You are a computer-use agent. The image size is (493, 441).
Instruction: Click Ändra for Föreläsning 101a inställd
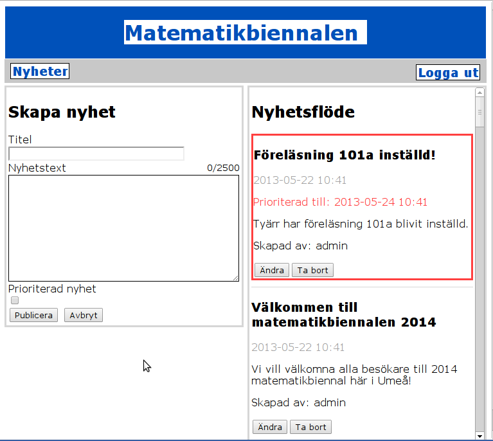(x=272, y=270)
